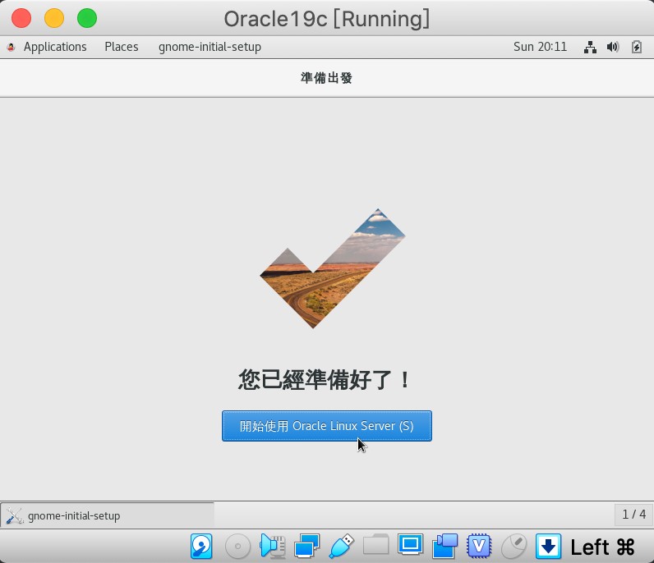Open the Applications menu
654x563 pixels.
pyautogui.click(x=55, y=47)
